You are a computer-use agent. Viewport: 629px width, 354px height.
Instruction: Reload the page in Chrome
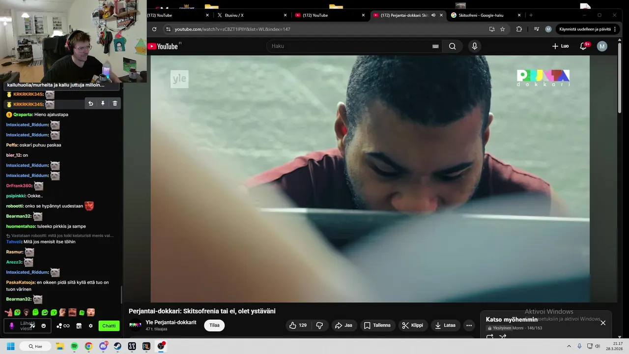coord(154,29)
